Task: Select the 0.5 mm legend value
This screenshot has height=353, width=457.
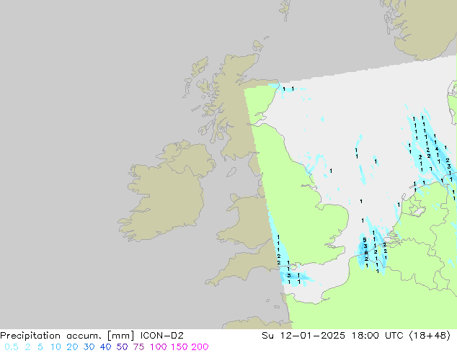Action: pos(12,347)
